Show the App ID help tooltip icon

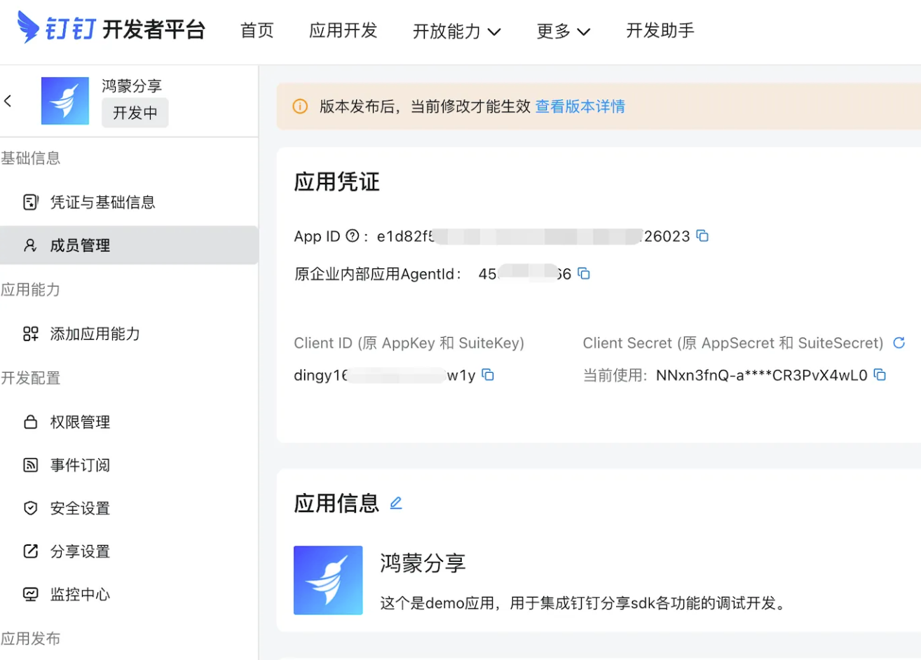point(353,236)
